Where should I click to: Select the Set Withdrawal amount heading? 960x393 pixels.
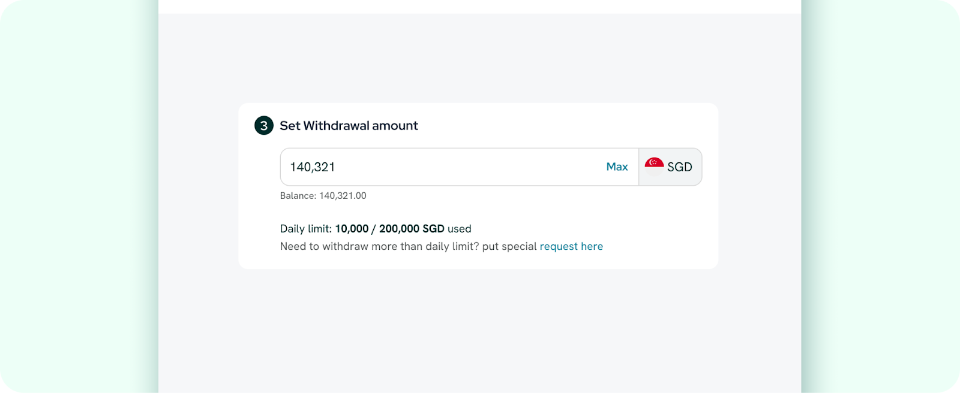click(x=349, y=126)
